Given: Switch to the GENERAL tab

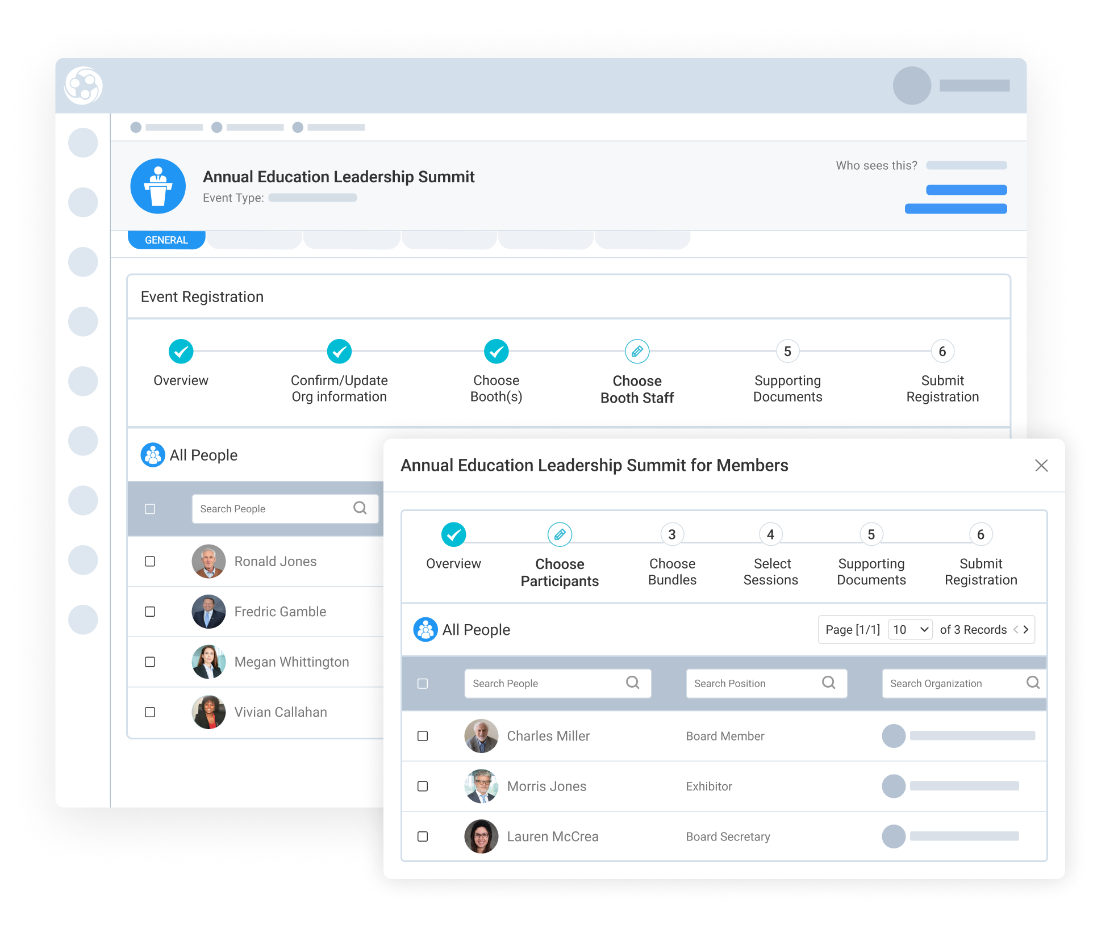Looking at the screenshot, I should [x=166, y=240].
